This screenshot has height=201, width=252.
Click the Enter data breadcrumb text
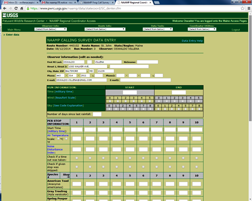12,35
